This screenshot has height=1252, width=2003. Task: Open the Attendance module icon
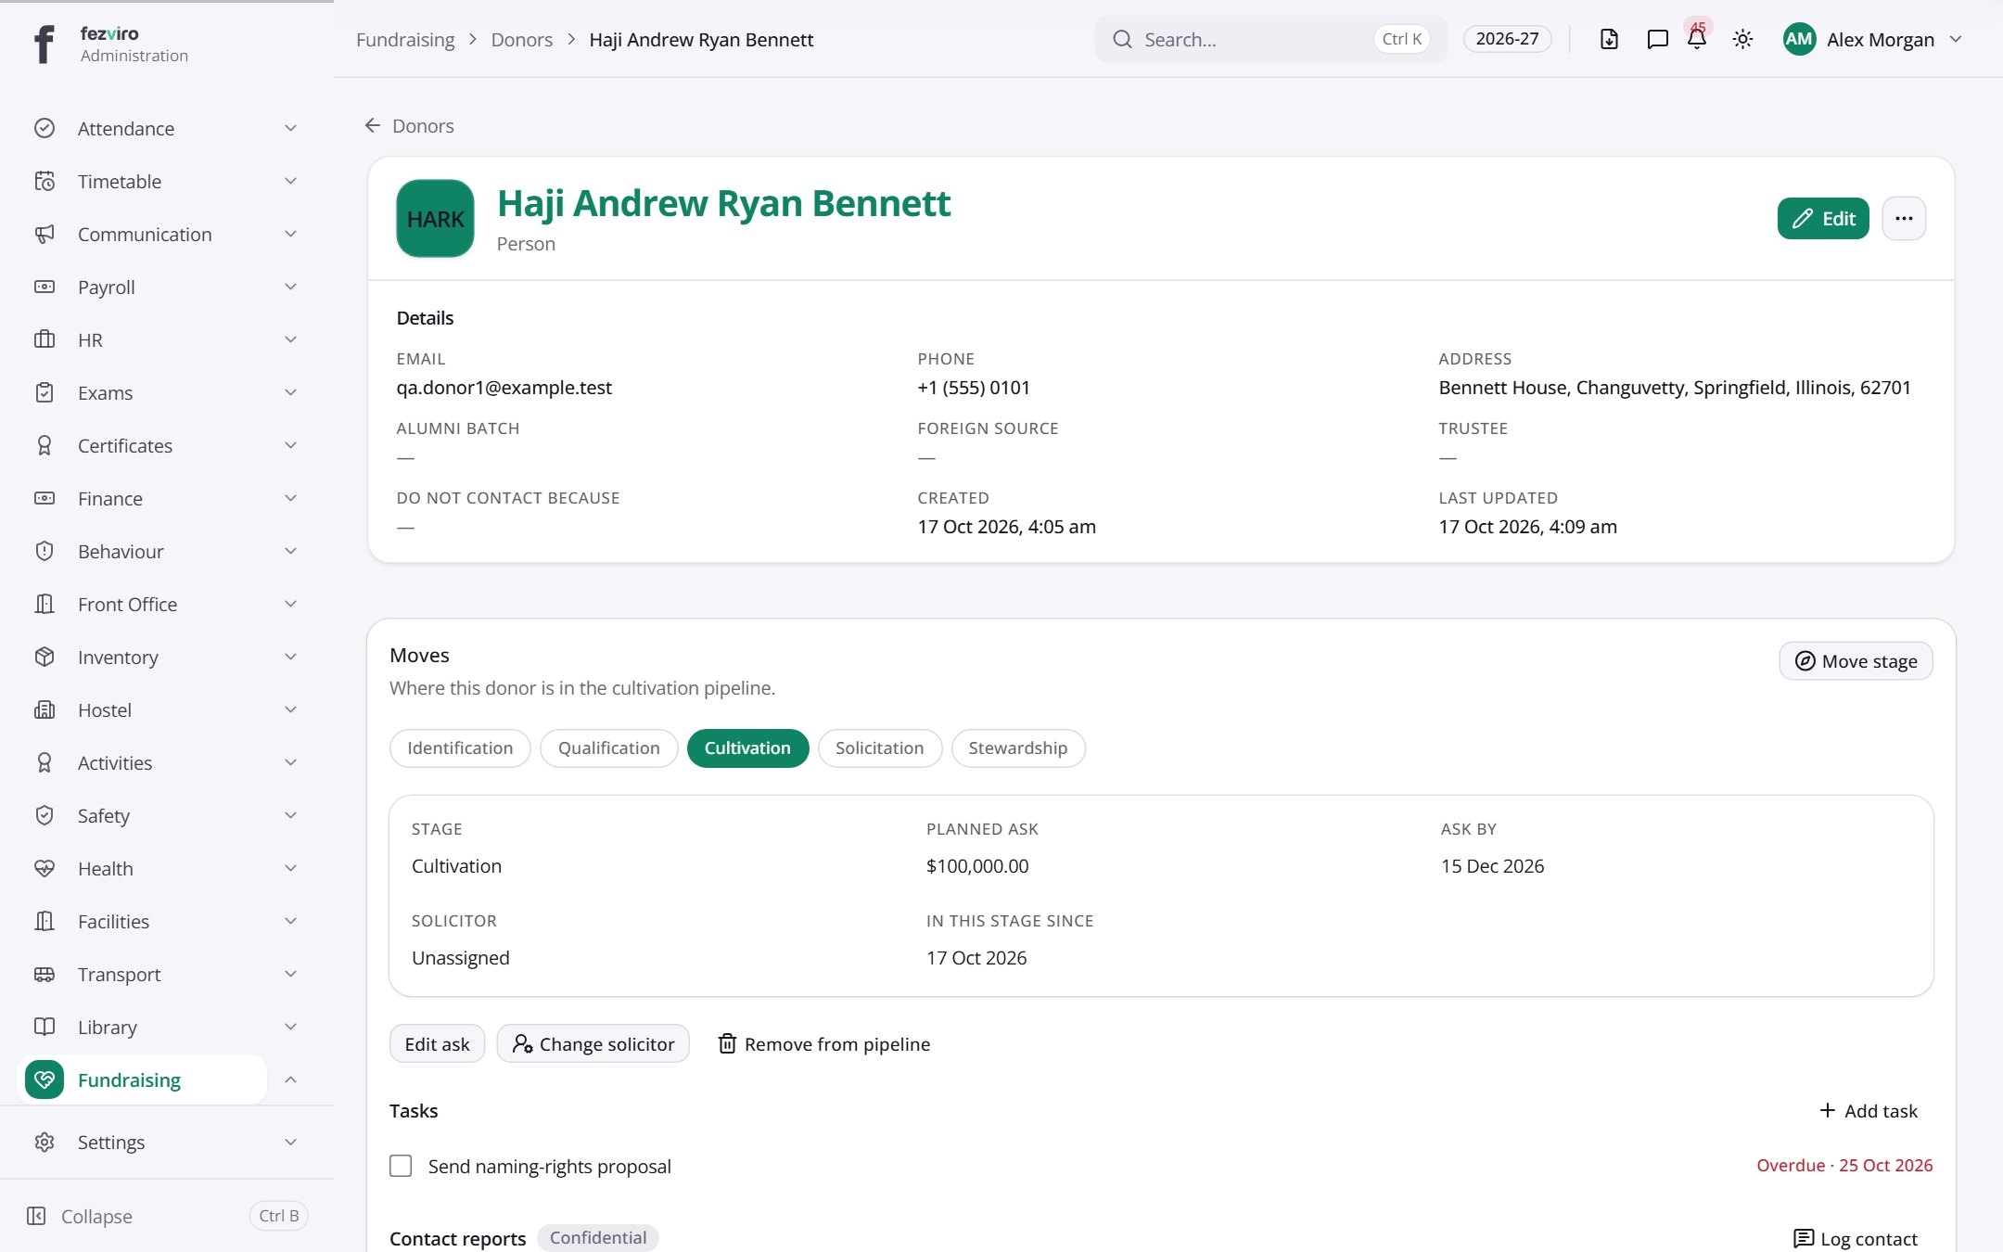(45, 128)
